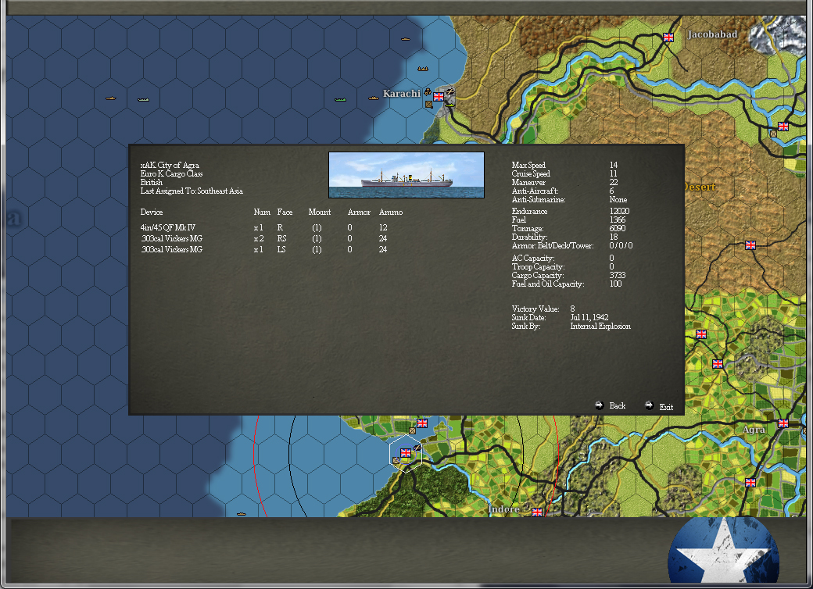813x589 pixels.
Task: Select the British flag beside Indore label
Action: click(537, 512)
